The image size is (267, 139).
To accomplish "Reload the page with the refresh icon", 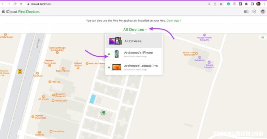I will coord(15,4).
